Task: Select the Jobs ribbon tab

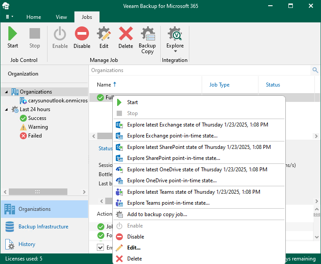Action: pyautogui.click(x=87, y=17)
